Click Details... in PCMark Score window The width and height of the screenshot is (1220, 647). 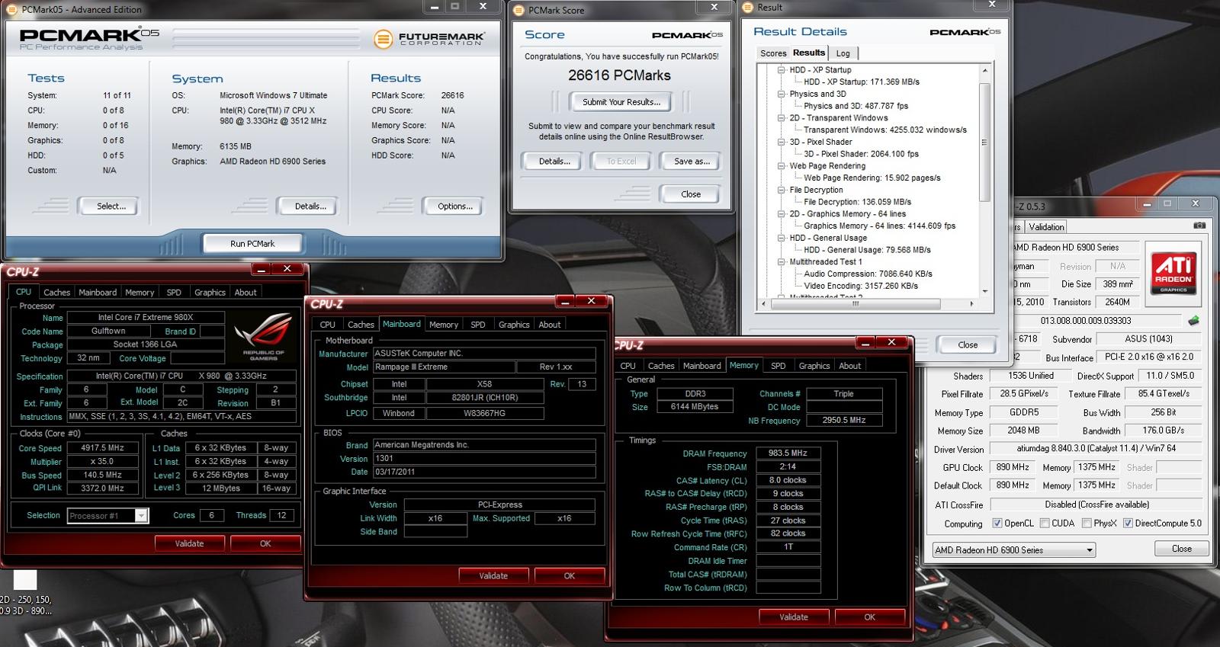(554, 162)
